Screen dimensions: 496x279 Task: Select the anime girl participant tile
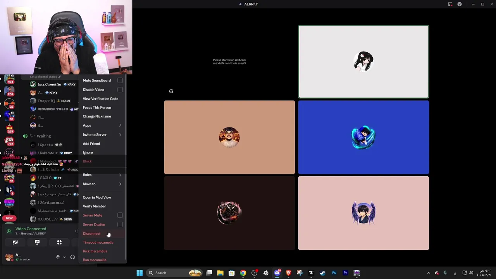coord(363,62)
